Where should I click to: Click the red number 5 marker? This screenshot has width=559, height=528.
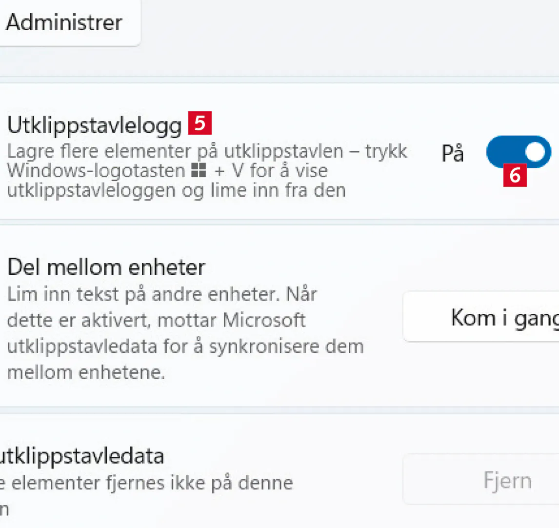pos(200,123)
